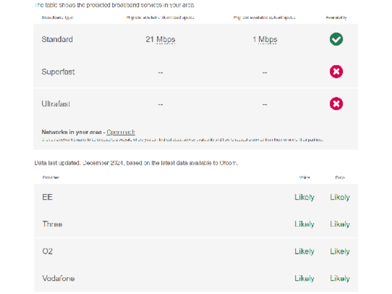Click the Availability column header
This screenshot has width=392, height=294.
click(336, 17)
